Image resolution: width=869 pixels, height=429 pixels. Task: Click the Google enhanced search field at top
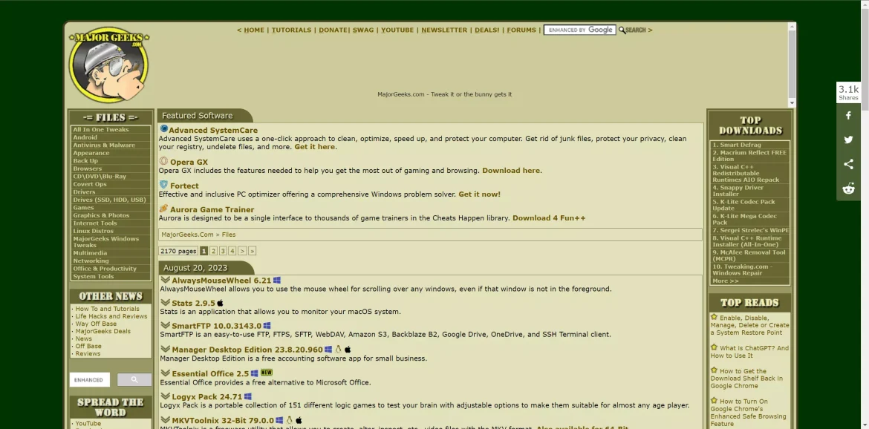(579, 30)
